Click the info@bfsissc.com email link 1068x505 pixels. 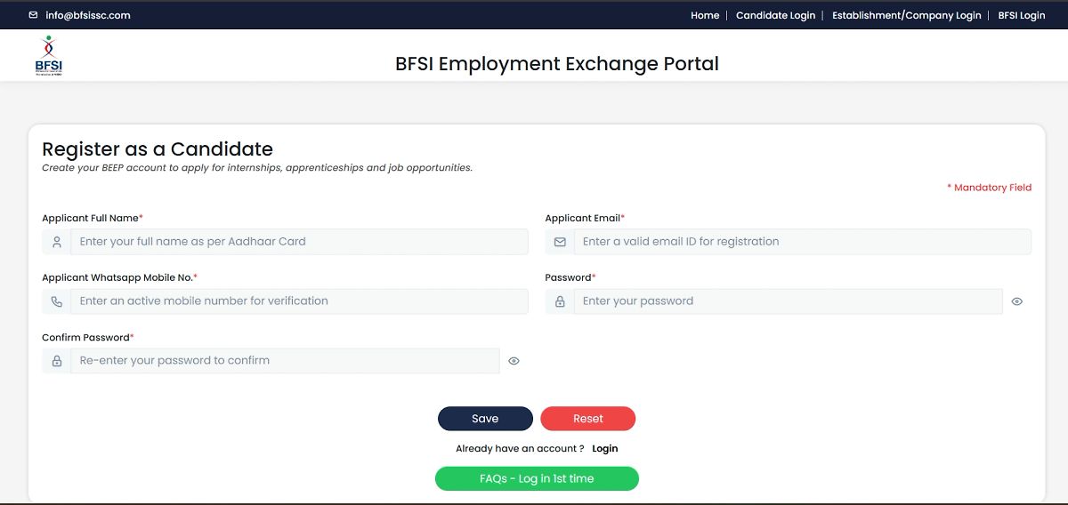(x=88, y=15)
